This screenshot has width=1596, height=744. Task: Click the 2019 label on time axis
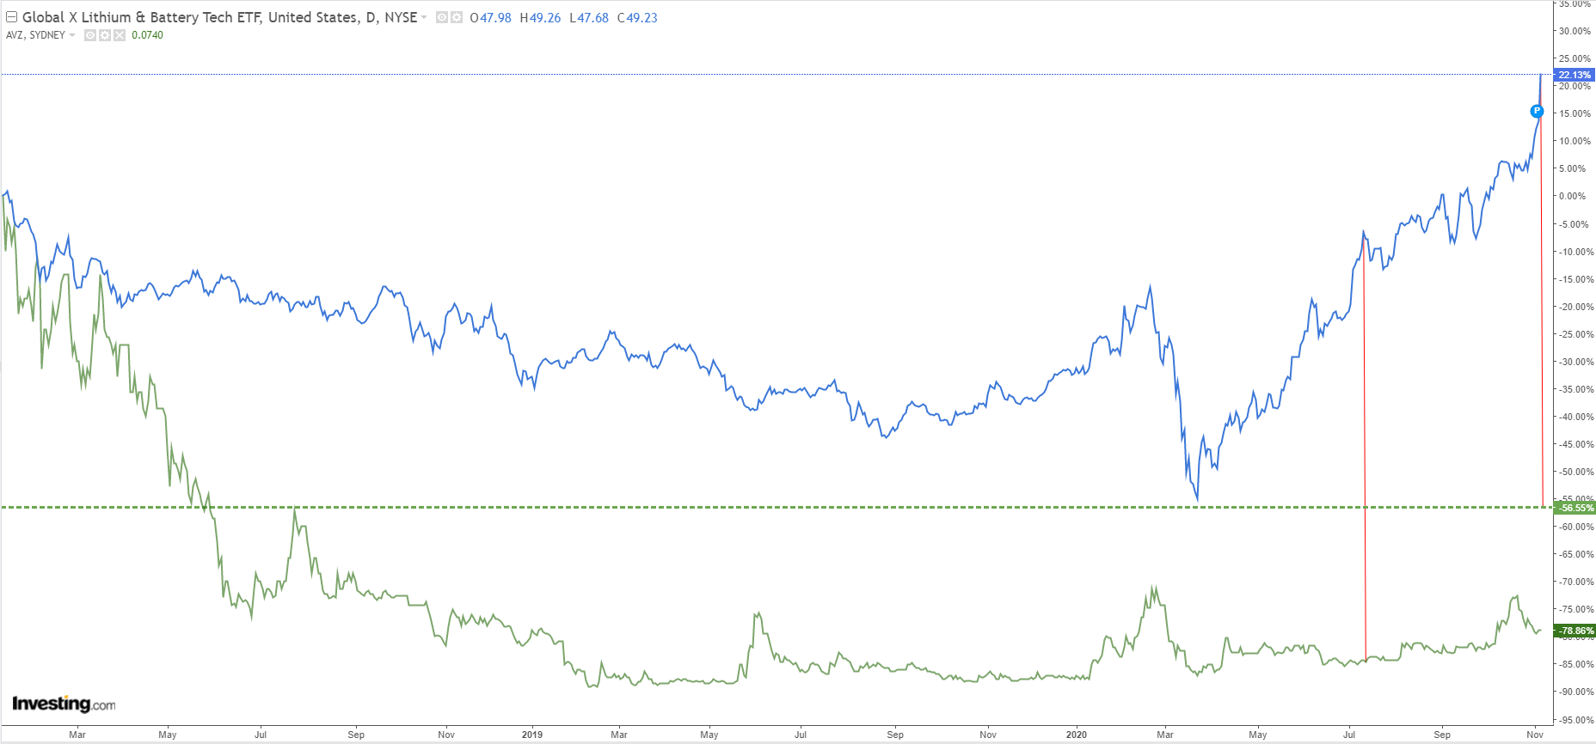[532, 735]
